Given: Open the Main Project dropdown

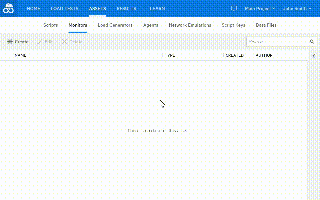Looking at the screenshot, I should pyautogui.click(x=260, y=9).
